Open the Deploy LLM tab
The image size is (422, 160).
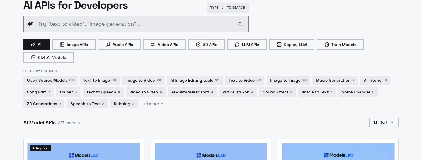(292, 45)
